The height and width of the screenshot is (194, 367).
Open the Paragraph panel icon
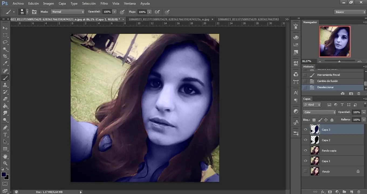tap(296, 100)
